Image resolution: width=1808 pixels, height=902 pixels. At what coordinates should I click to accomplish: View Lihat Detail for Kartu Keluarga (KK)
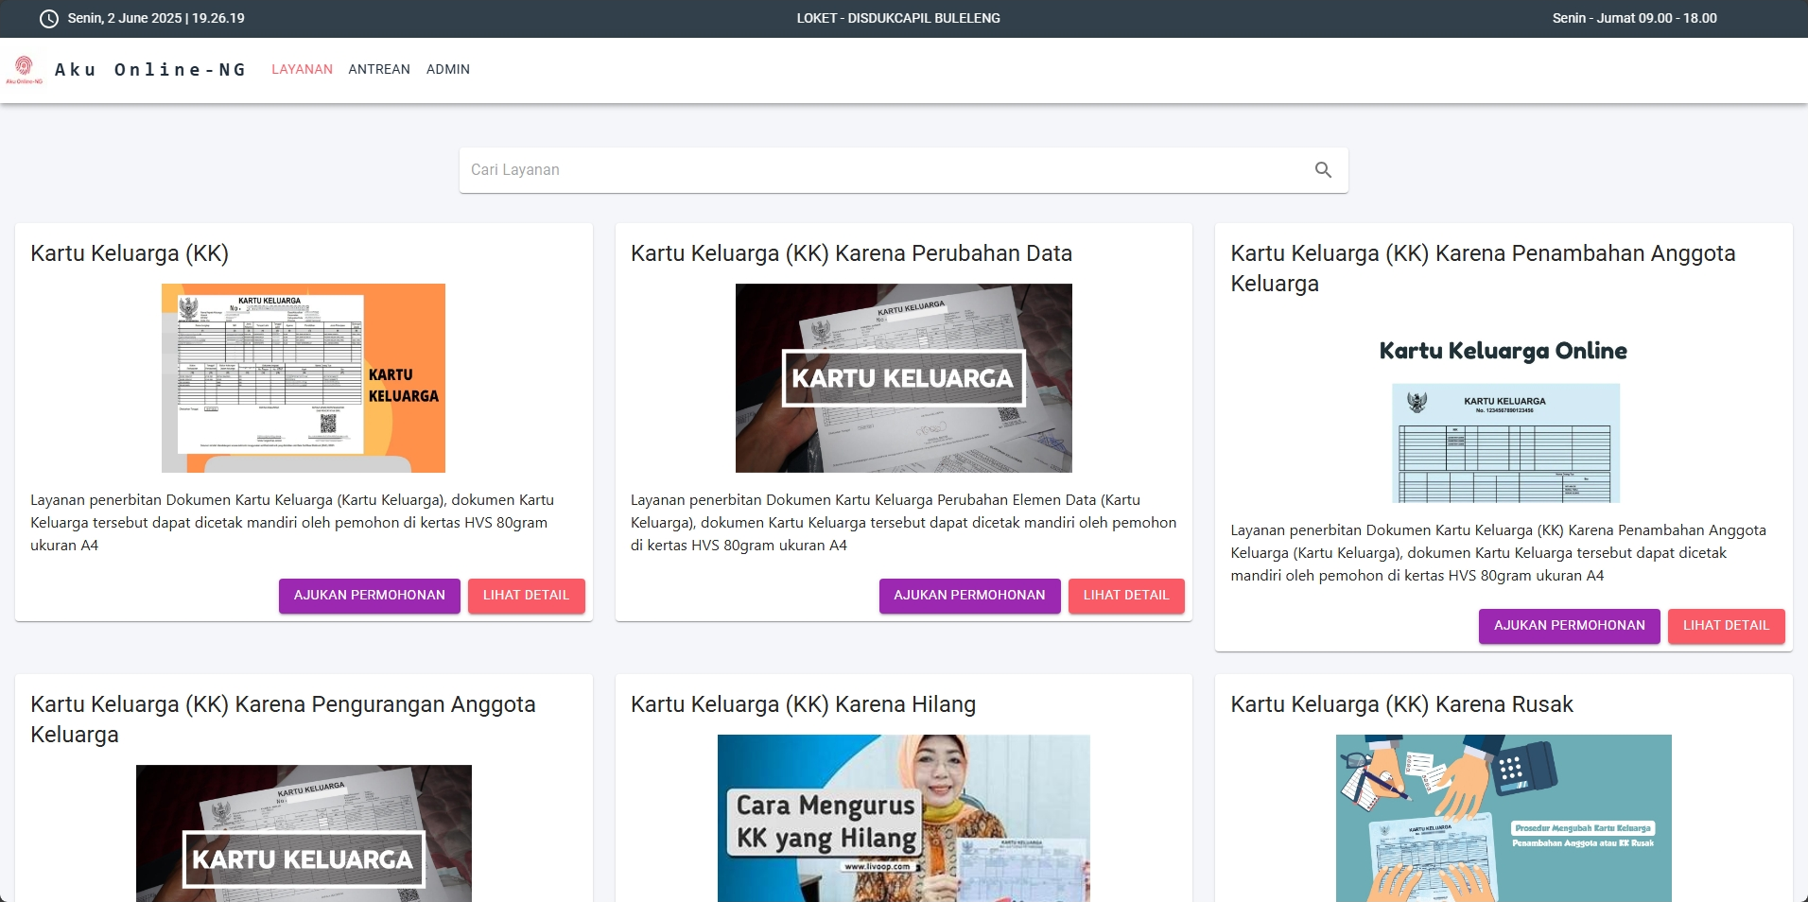tap(526, 596)
